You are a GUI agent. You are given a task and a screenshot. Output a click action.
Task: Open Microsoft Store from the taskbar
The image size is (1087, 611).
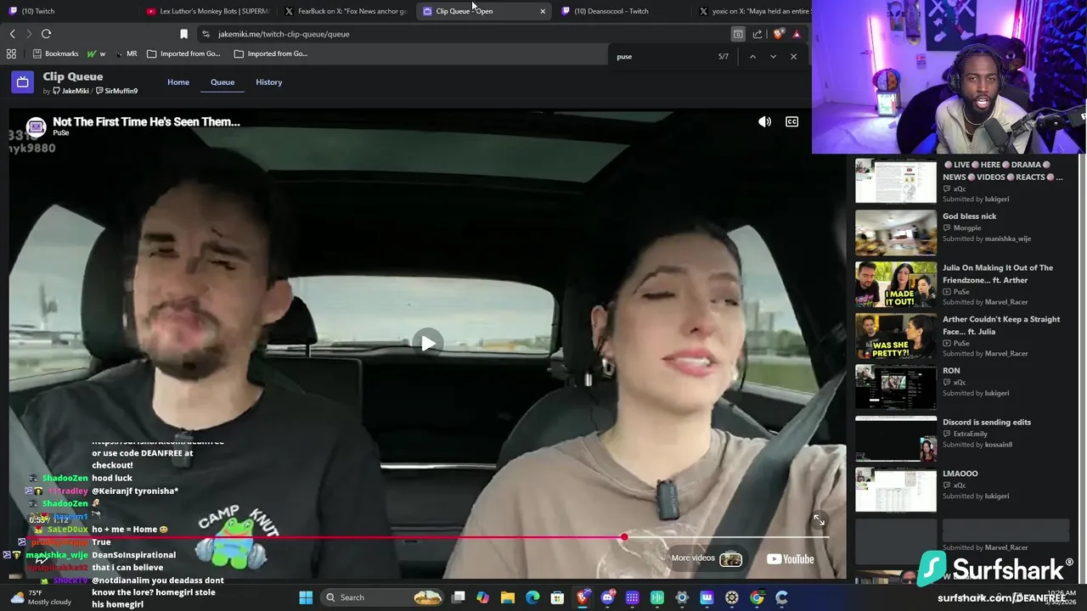coord(557,597)
